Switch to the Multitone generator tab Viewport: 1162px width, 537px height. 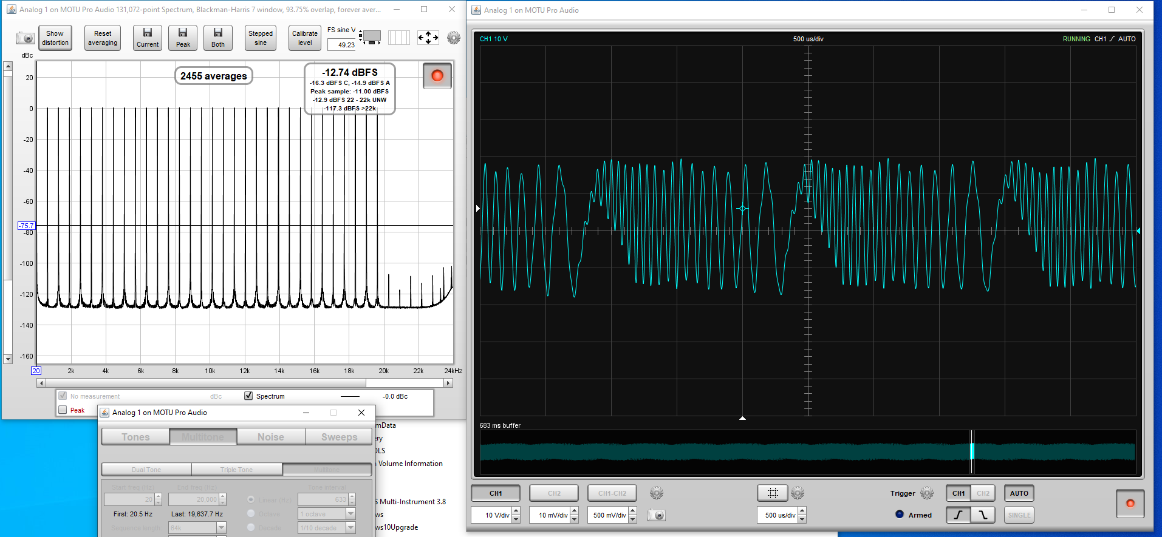pos(203,437)
